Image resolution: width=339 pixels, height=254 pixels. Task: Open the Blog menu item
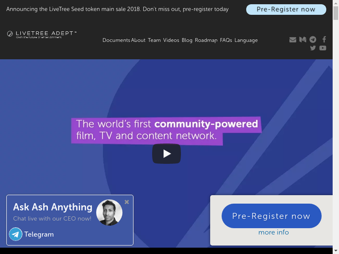point(187,40)
